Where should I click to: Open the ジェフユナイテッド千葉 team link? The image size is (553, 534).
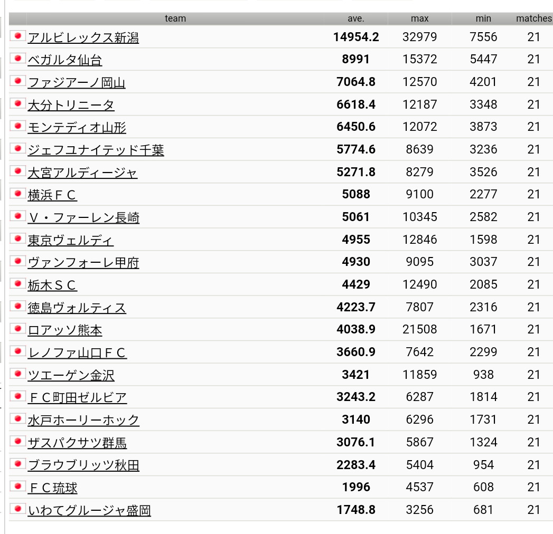(x=96, y=150)
